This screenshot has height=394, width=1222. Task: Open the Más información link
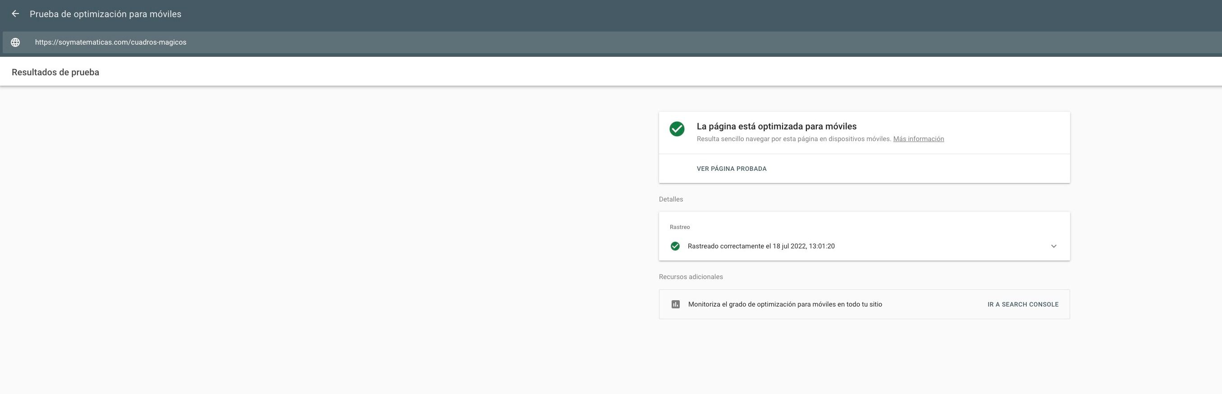[x=918, y=138]
